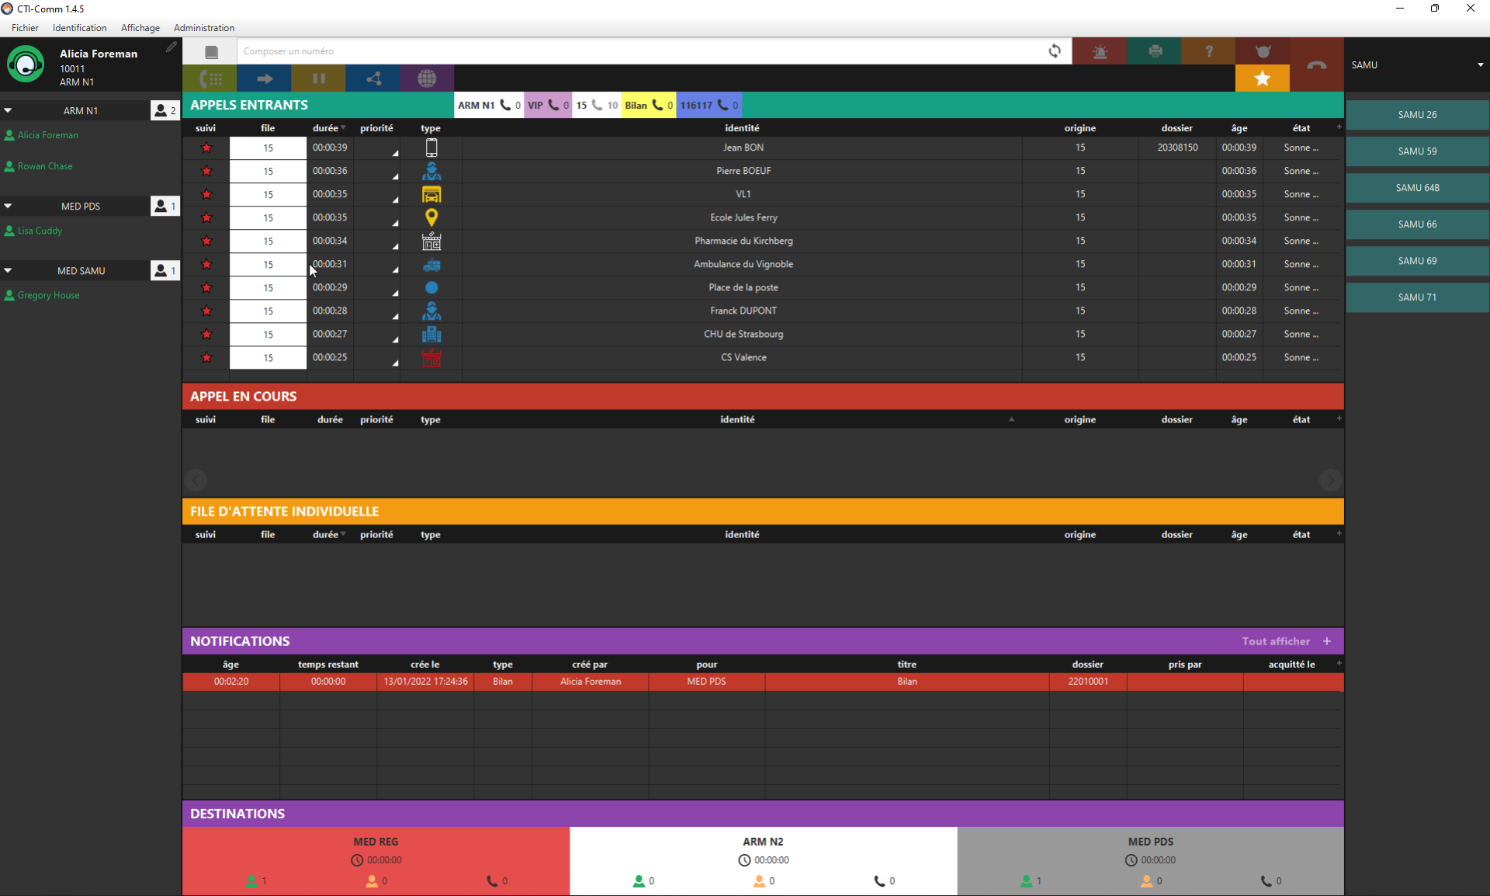This screenshot has height=896, width=1490.
Task: Click the pause (hold) toolbar icon
Action: tap(318, 78)
